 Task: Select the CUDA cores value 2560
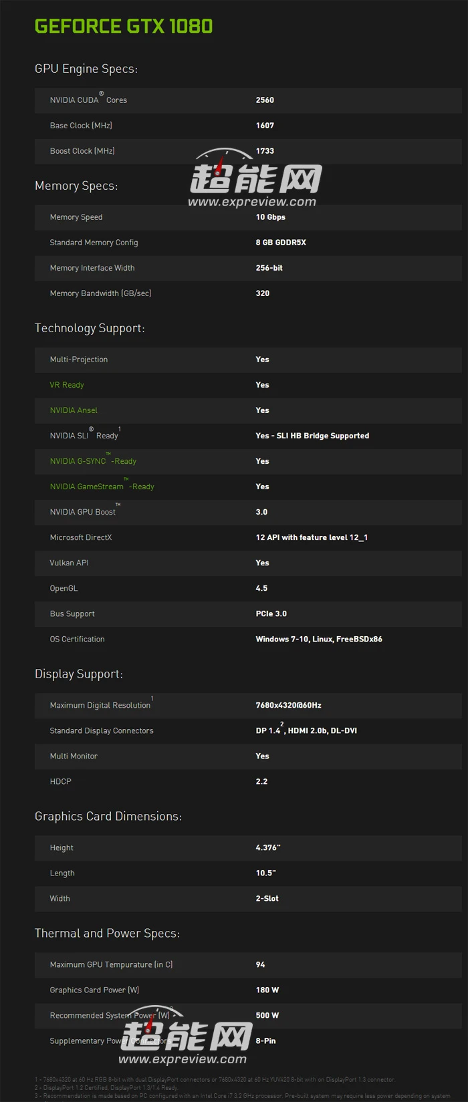265,100
